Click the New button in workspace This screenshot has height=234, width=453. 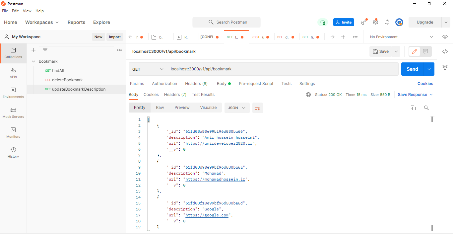point(98,37)
